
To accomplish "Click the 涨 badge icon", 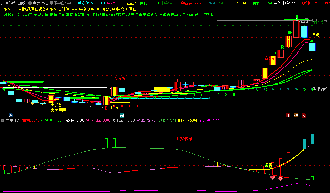I will click(288, 115).
